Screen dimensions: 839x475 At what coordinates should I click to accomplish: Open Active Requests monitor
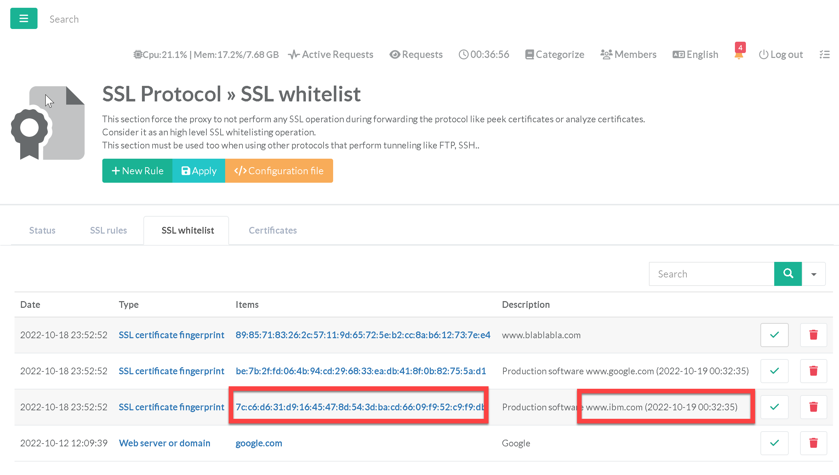(331, 54)
